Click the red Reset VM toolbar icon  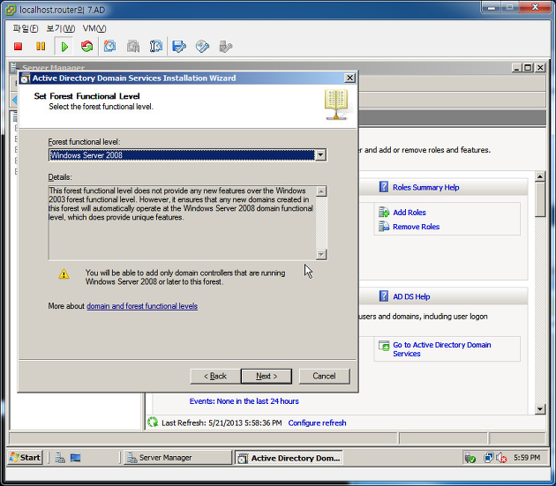coord(86,47)
